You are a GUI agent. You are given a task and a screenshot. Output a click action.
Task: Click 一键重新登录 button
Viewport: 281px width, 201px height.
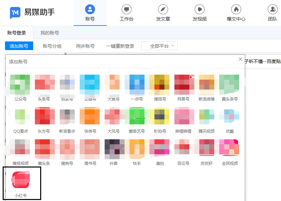click(120, 46)
